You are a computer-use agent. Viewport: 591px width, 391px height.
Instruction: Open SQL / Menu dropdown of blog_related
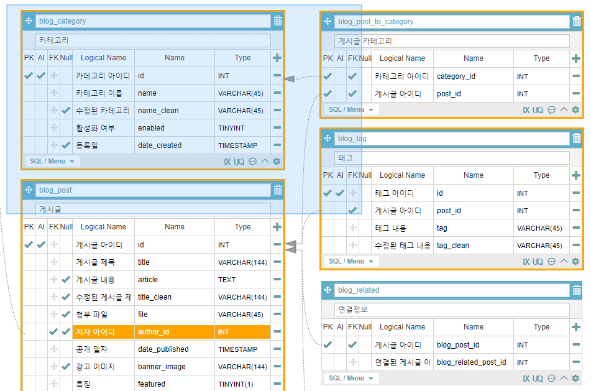tap(352, 378)
